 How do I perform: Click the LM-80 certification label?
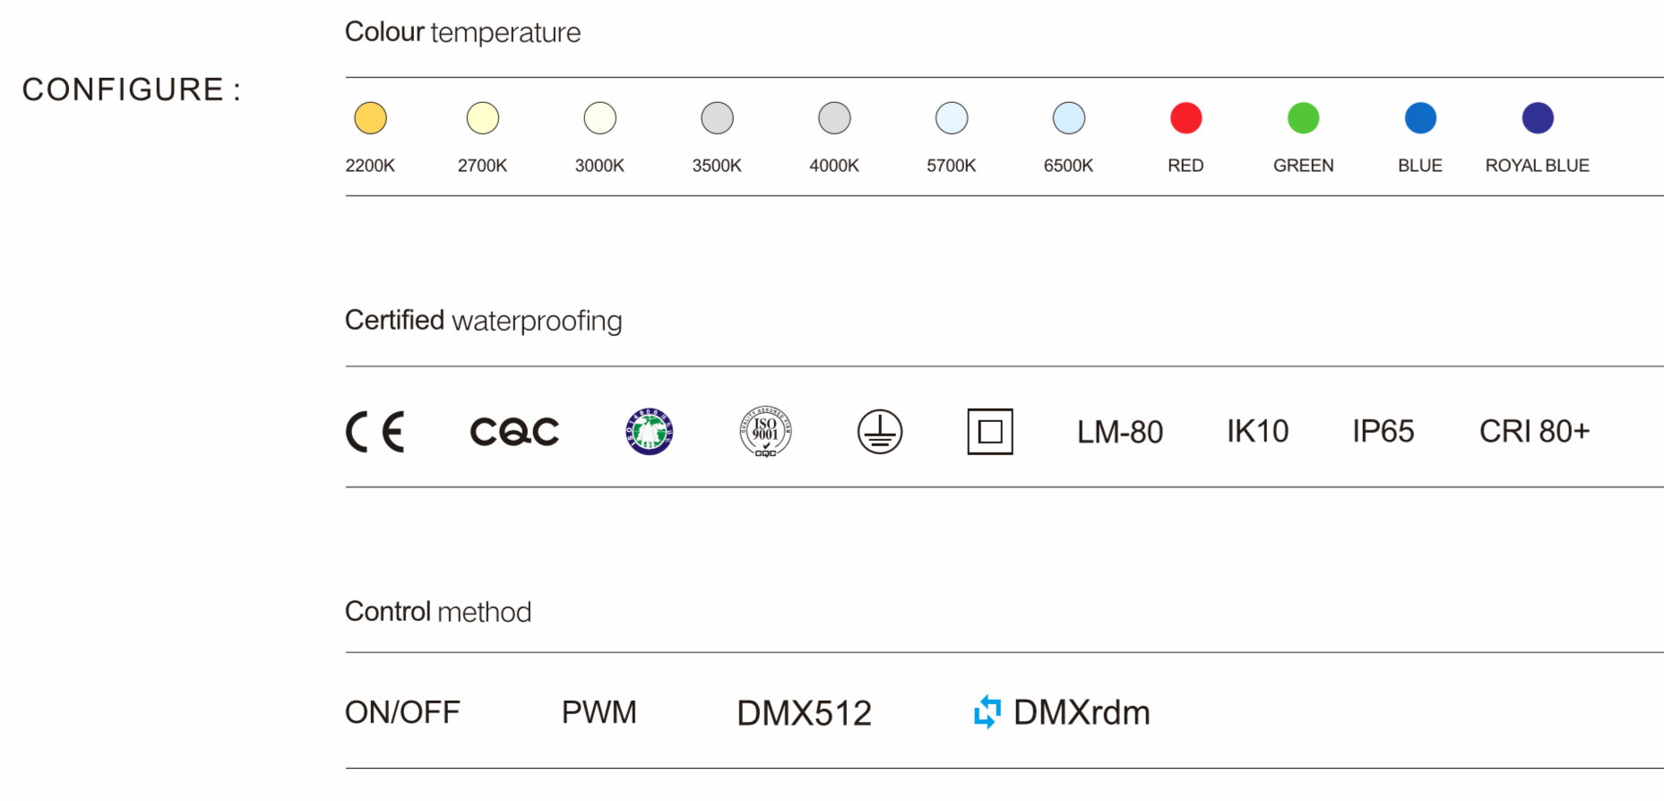[x=1119, y=433]
